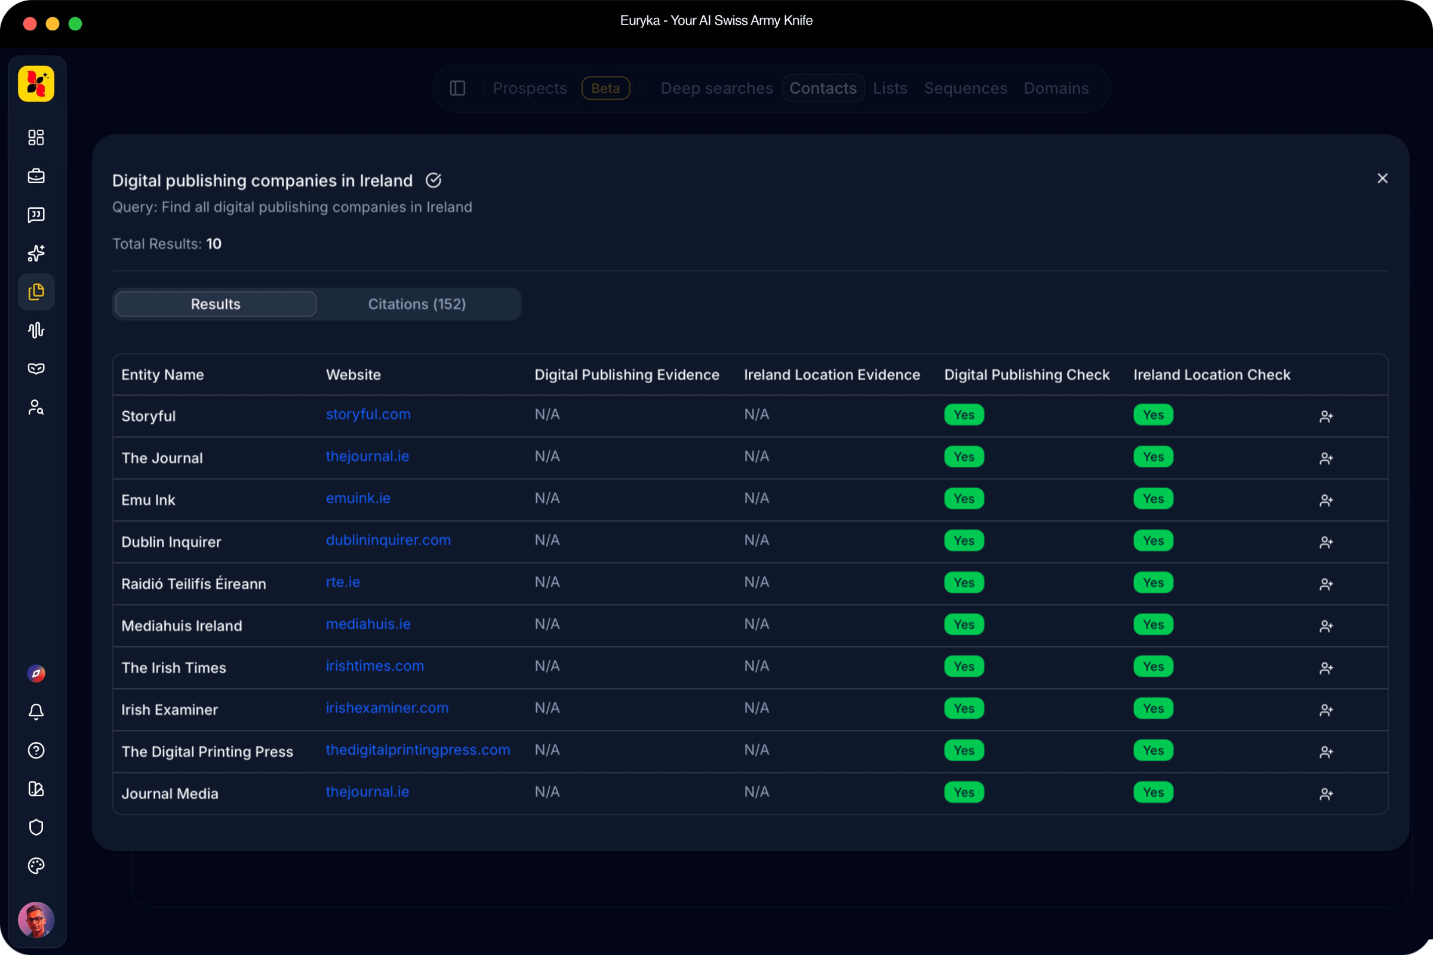The height and width of the screenshot is (955, 1433).
Task: Open the Lists tab
Action: pos(890,88)
